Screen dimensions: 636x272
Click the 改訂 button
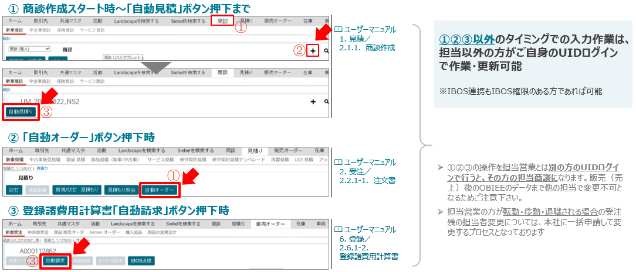coord(13,190)
